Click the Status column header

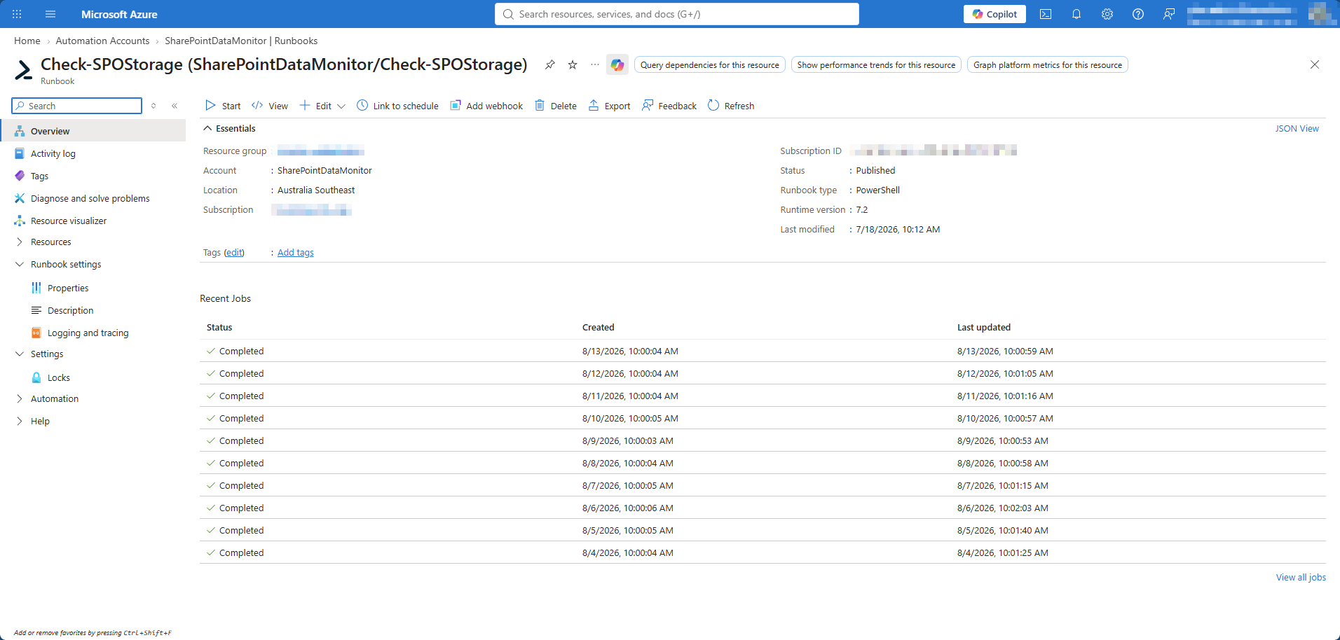click(x=219, y=327)
